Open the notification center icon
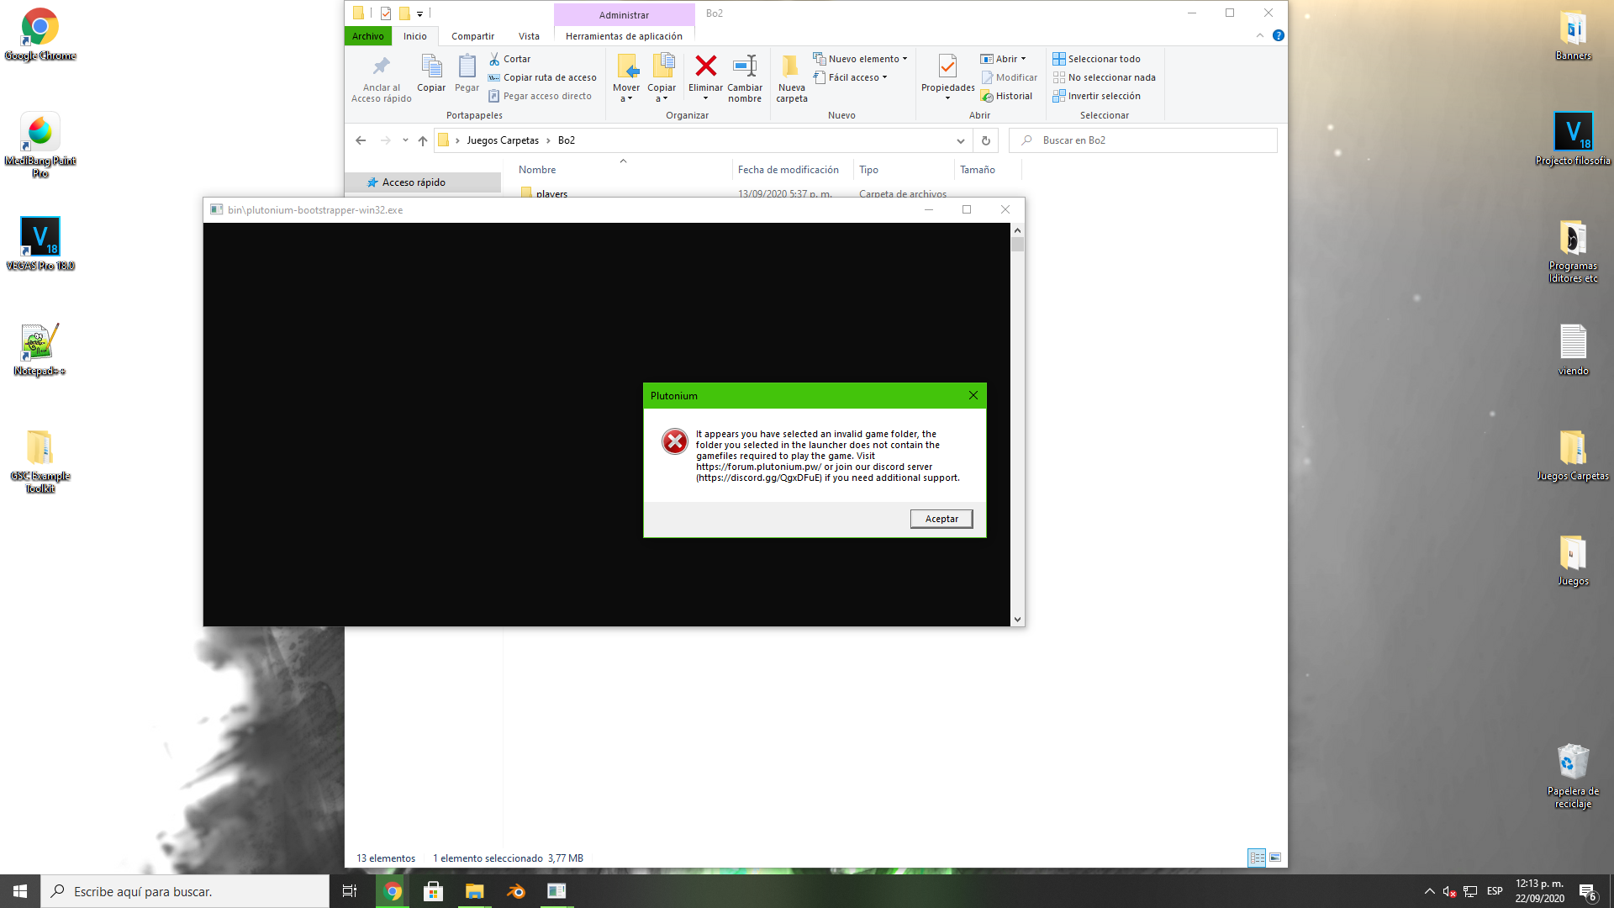Image resolution: width=1614 pixels, height=908 pixels. (x=1587, y=892)
